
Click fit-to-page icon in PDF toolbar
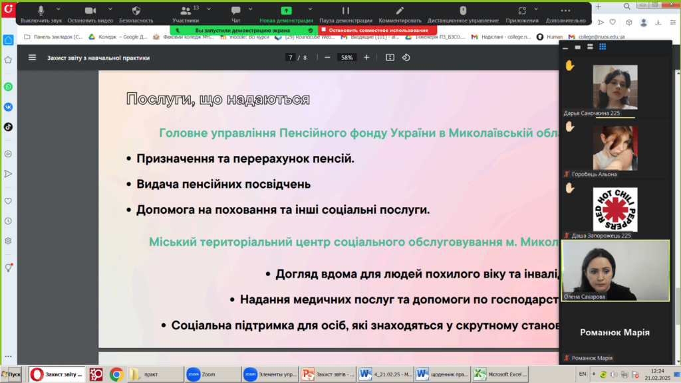[390, 58]
